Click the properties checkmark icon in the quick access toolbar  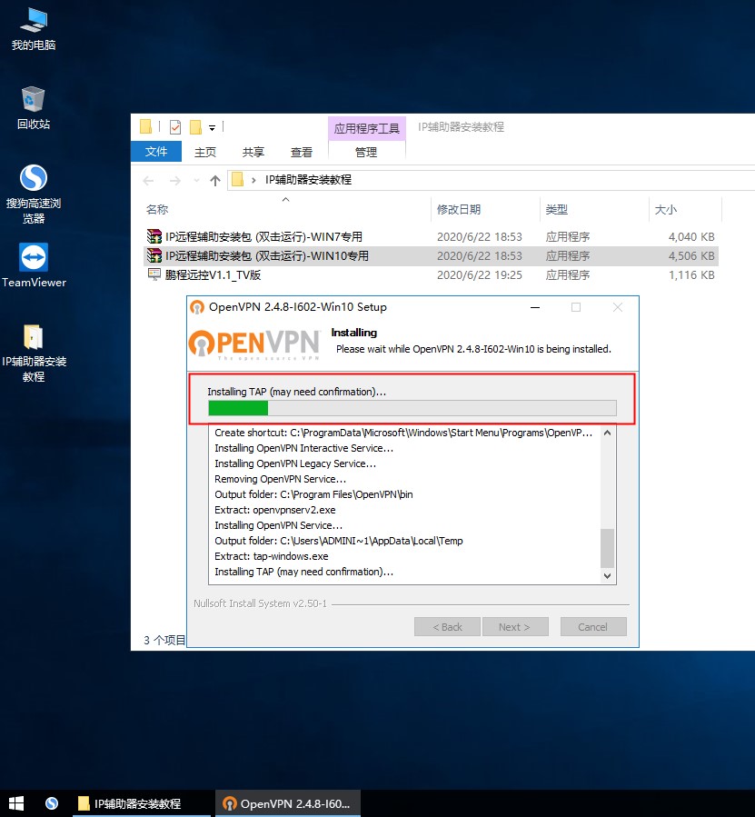point(175,126)
